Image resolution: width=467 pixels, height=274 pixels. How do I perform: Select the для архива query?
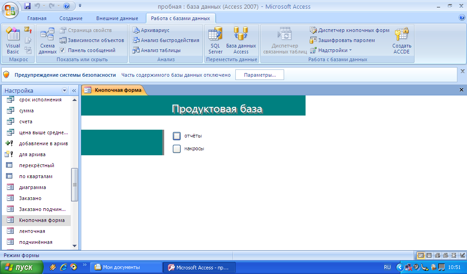[36, 154]
